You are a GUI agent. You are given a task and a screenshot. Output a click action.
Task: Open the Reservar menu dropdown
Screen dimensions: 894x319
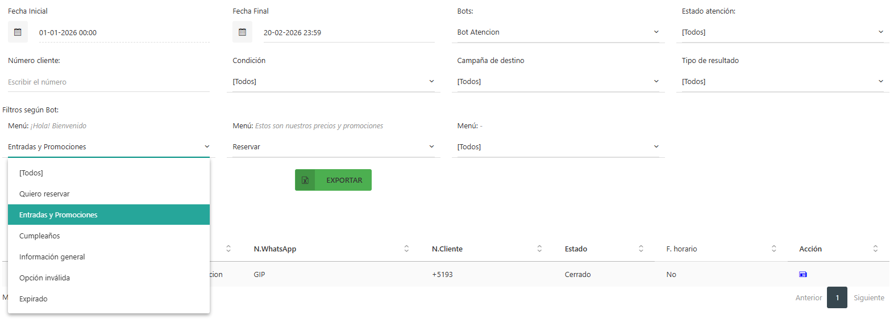[x=334, y=147]
